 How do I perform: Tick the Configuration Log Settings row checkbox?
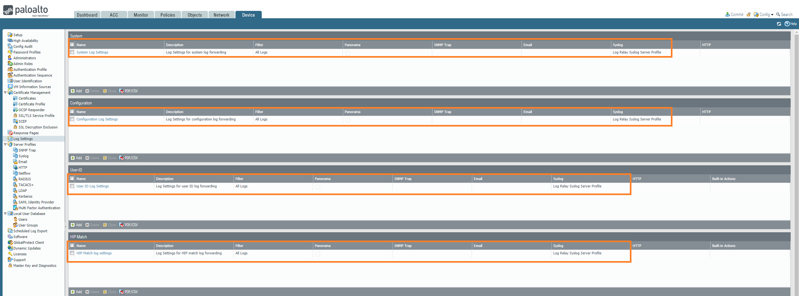72,119
